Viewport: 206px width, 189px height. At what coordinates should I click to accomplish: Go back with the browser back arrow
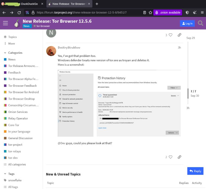[x=4, y=13]
